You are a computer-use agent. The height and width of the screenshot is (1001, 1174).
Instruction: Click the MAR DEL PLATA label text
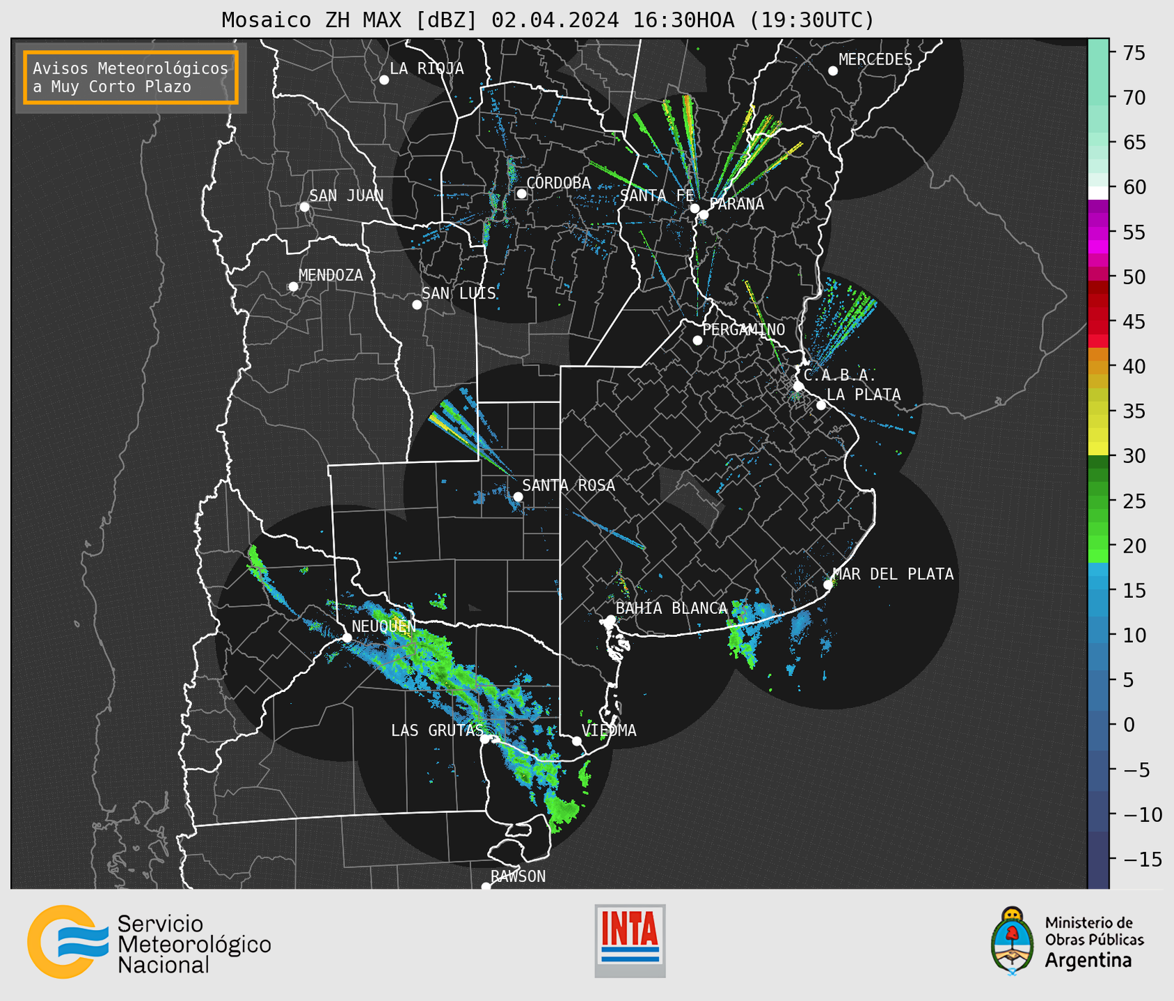point(893,574)
